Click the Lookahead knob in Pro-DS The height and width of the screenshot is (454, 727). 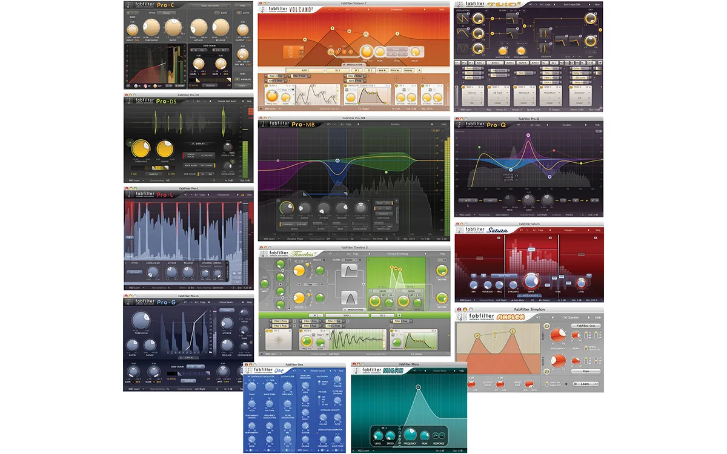coord(228,165)
